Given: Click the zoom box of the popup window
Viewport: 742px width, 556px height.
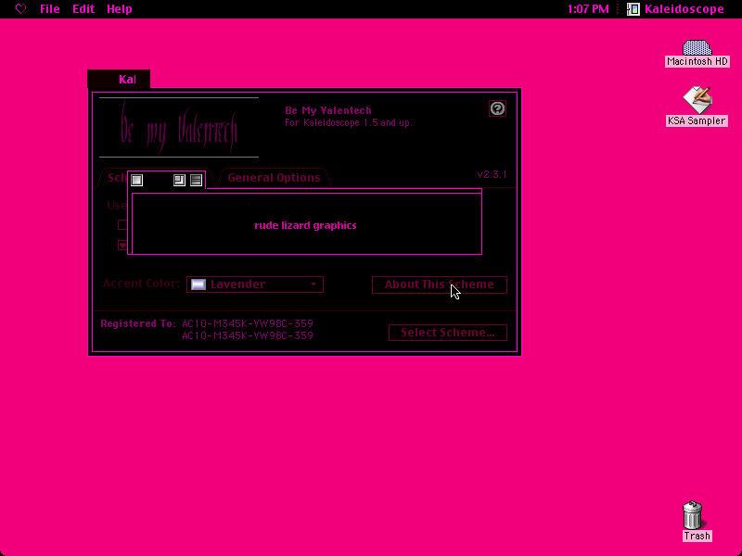Looking at the screenshot, I should click(x=179, y=180).
